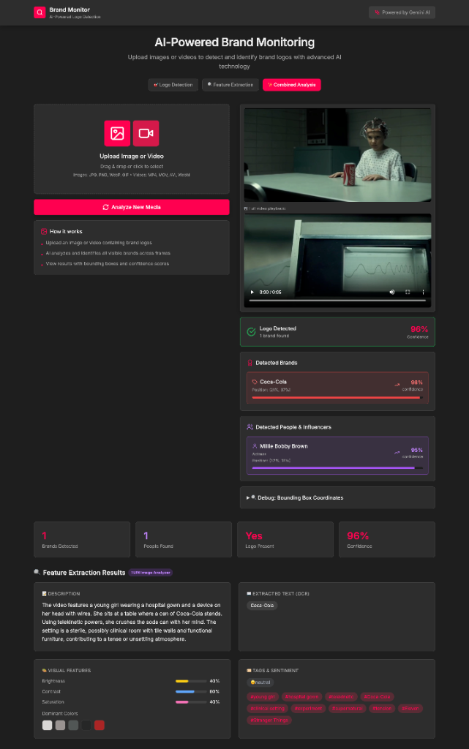Click the Coca-Cola frame thumbnail image

337,155
